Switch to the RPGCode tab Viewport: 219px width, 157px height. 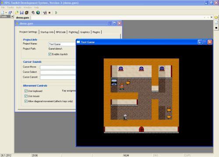tap(61, 32)
